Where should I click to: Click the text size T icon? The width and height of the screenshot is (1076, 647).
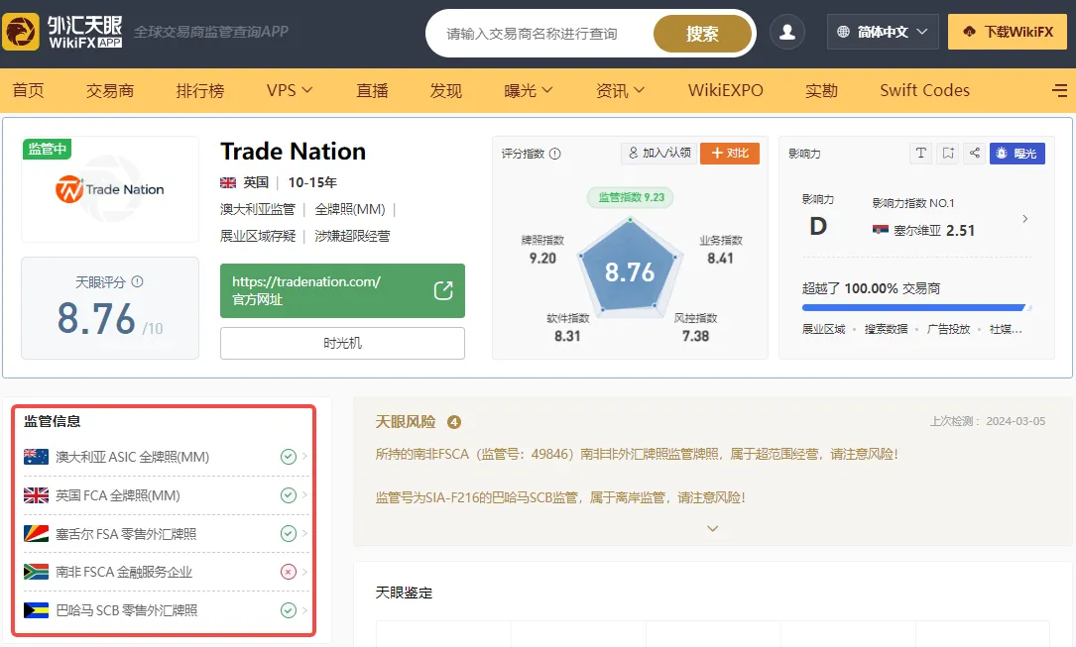coord(921,153)
